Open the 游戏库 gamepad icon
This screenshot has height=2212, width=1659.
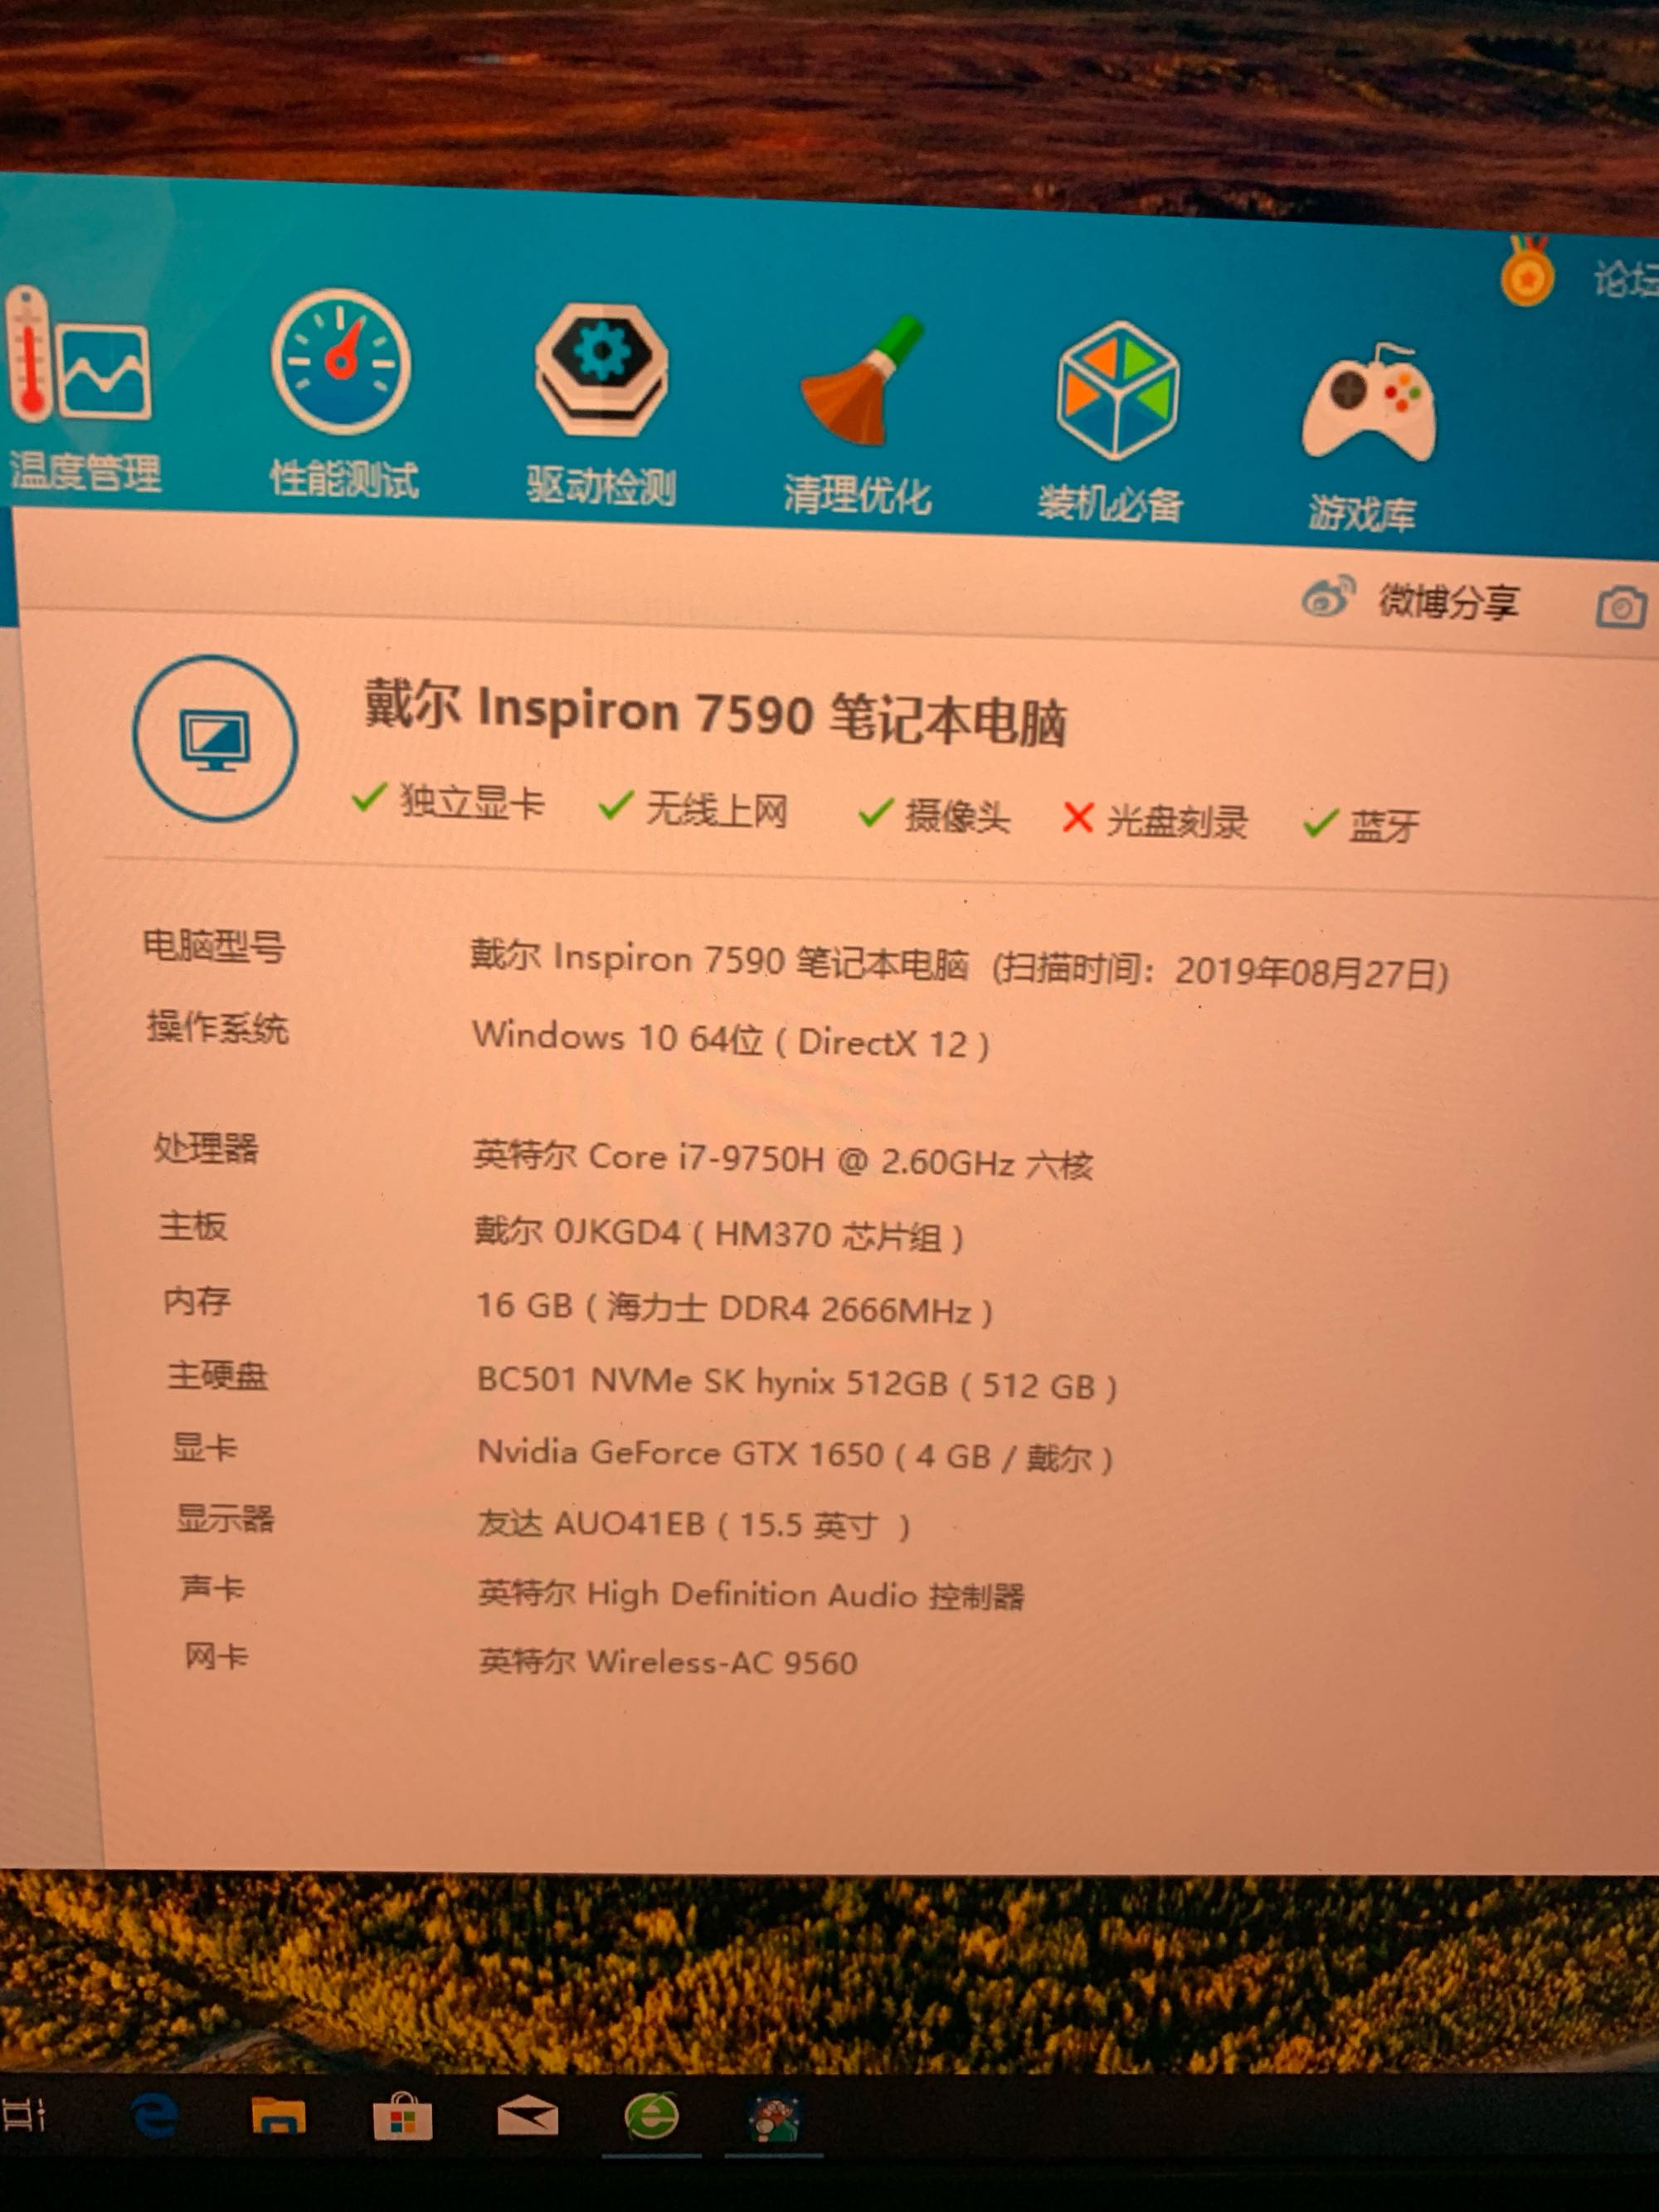(x=1368, y=404)
